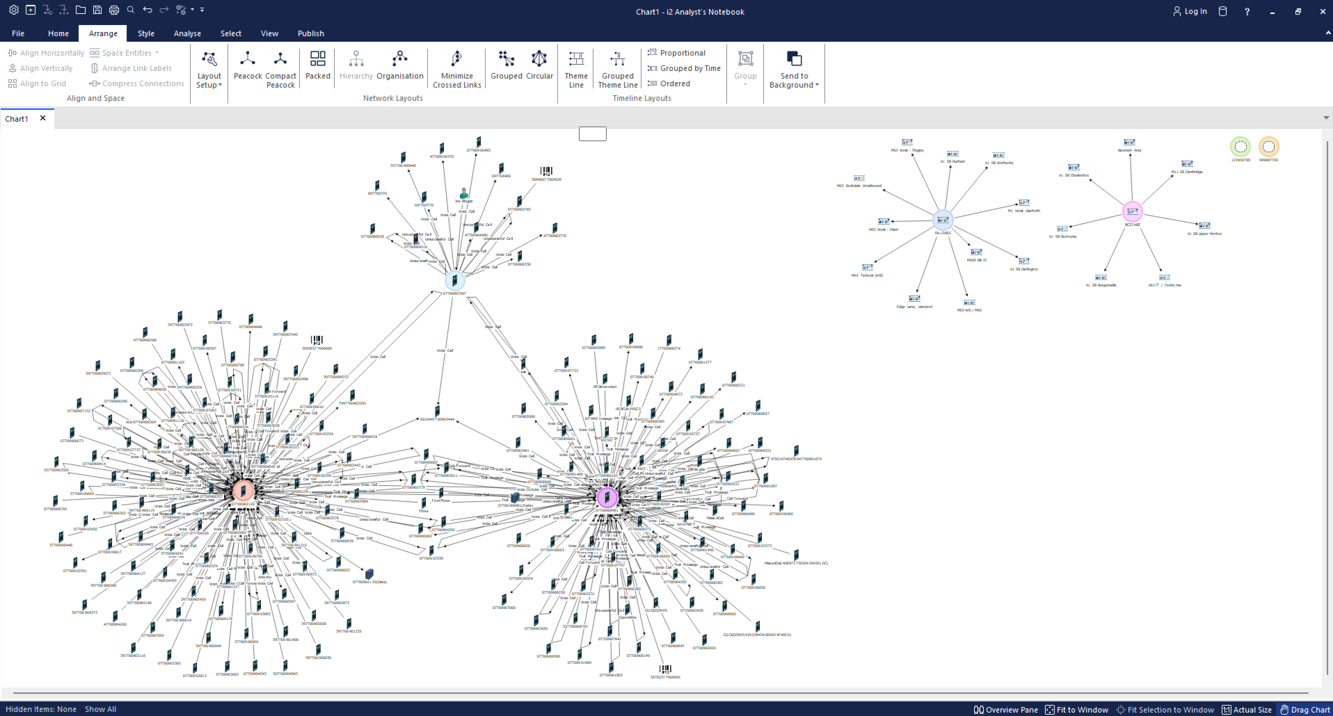The image size is (1333, 716).
Task: Toggle Drag Chart mode in status bar
Action: coord(1304,710)
